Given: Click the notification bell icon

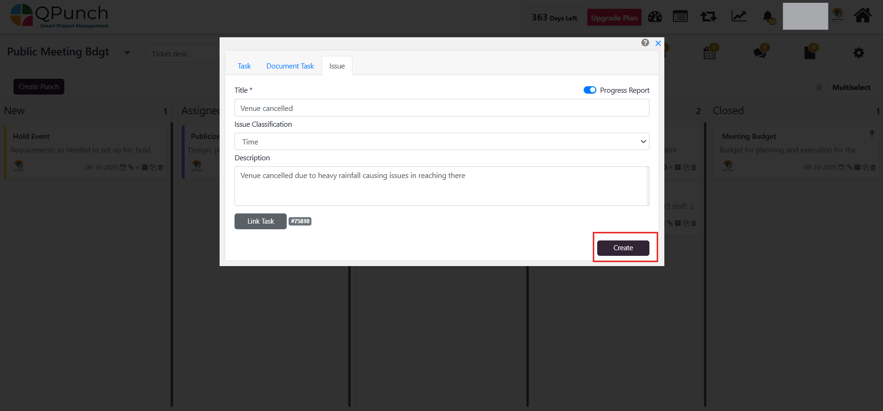Looking at the screenshot, I should tap(767, 17).
